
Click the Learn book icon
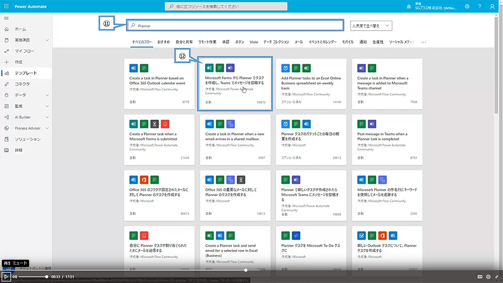coord(7,150)
